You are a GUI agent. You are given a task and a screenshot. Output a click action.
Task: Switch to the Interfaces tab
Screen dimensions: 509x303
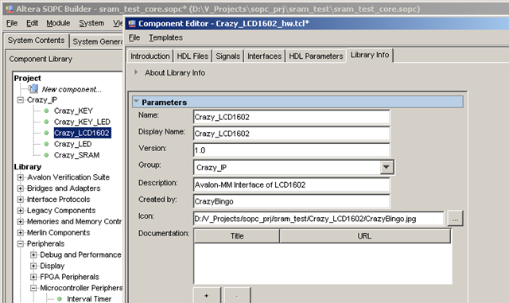pyautogui.click(x=265, y=56)
